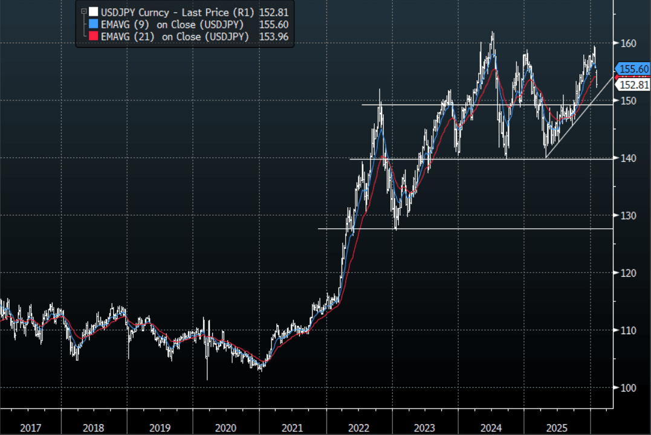
Task: Click the white USDJPY Last Price swatch
Action: pos(92,11)
